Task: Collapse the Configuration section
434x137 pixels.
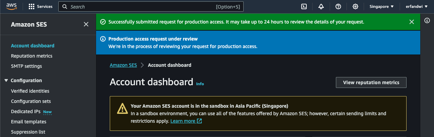Action: click(x=6, y=80)
